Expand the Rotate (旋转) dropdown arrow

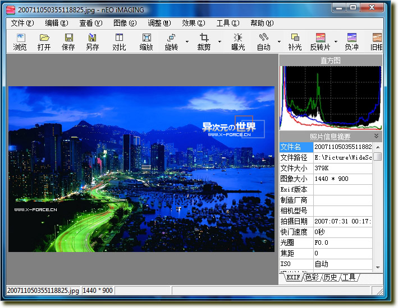click(187, 42)
